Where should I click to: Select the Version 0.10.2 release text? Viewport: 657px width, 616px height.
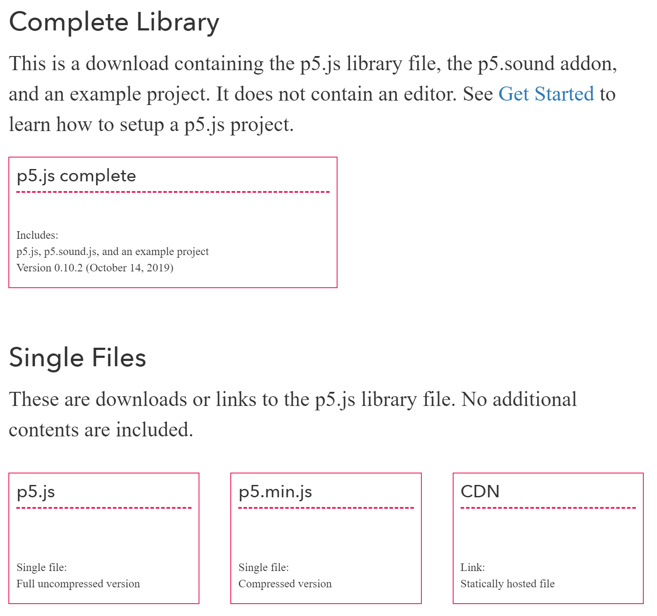point(95,268)
